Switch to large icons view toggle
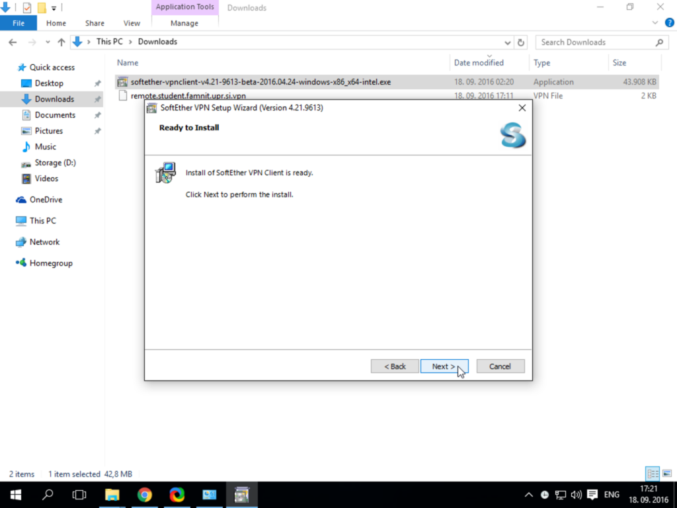 tap(667, 474)
